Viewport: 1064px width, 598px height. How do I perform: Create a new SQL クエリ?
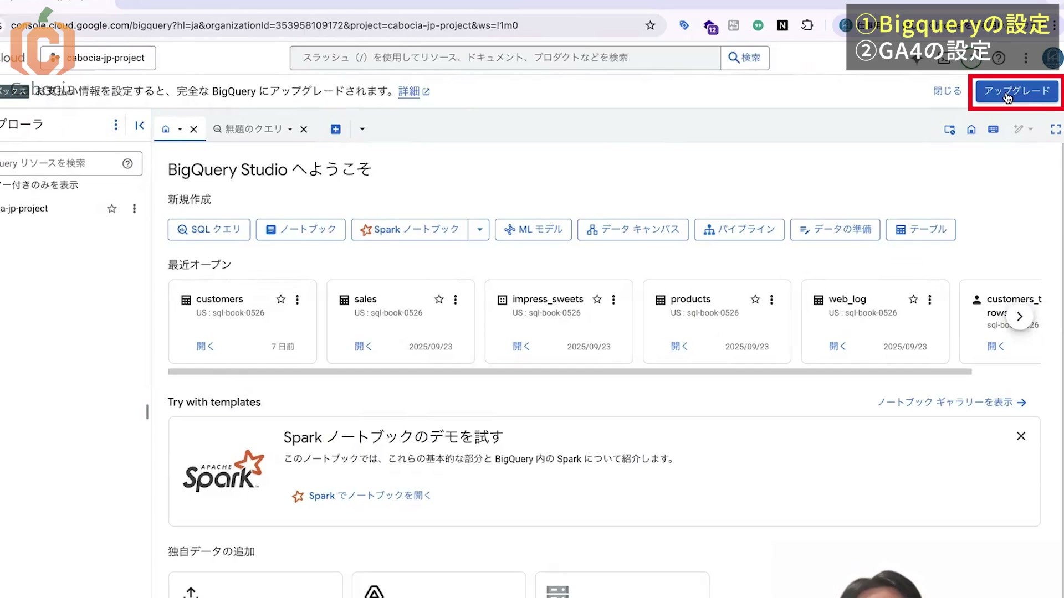tap(209, 229)
